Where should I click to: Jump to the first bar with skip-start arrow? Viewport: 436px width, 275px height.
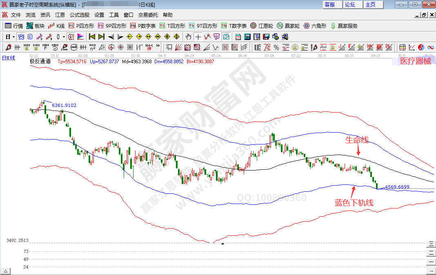(92, 37)
